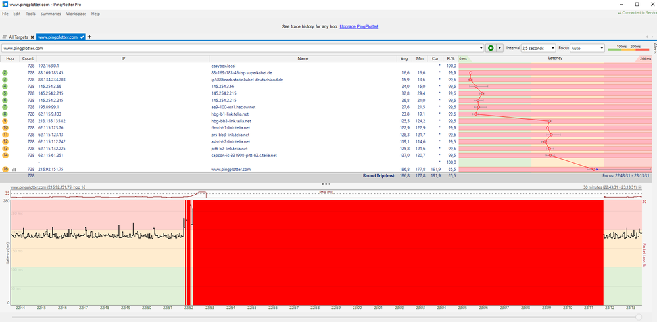Click the hop 9 latency point in graph
657x322 pixels.
tap(549, 121)
